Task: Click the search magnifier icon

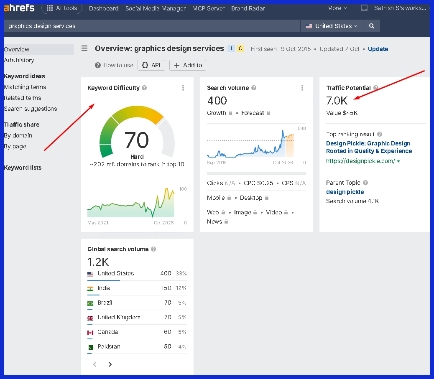Action: tap(371, 25)
